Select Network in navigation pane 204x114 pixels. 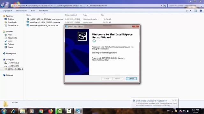tap(9, 75)
